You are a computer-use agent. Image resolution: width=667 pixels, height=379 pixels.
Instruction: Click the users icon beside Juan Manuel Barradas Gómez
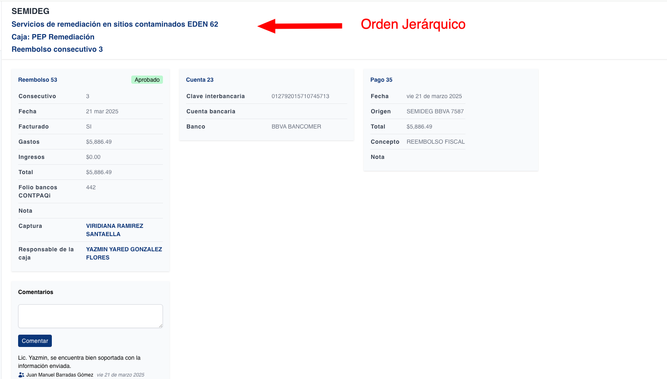22,374
